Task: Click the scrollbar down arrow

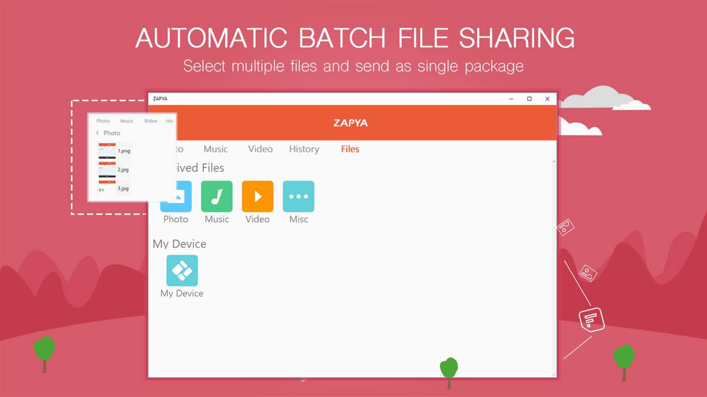Action: point(554,375)
